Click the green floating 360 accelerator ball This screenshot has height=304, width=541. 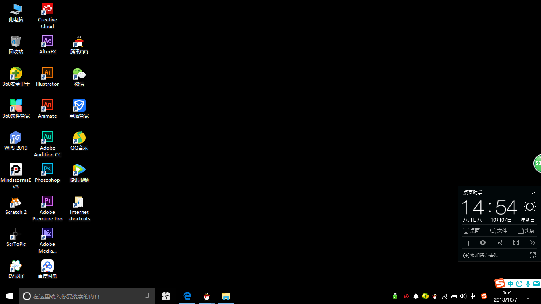tap(537, 163)
